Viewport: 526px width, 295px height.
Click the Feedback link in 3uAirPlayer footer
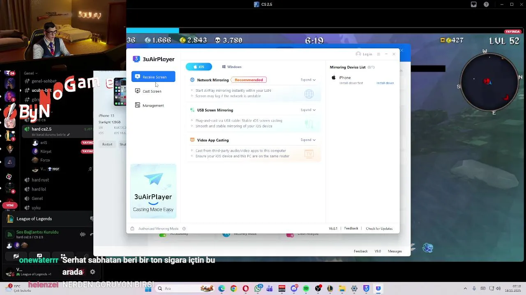351,228
